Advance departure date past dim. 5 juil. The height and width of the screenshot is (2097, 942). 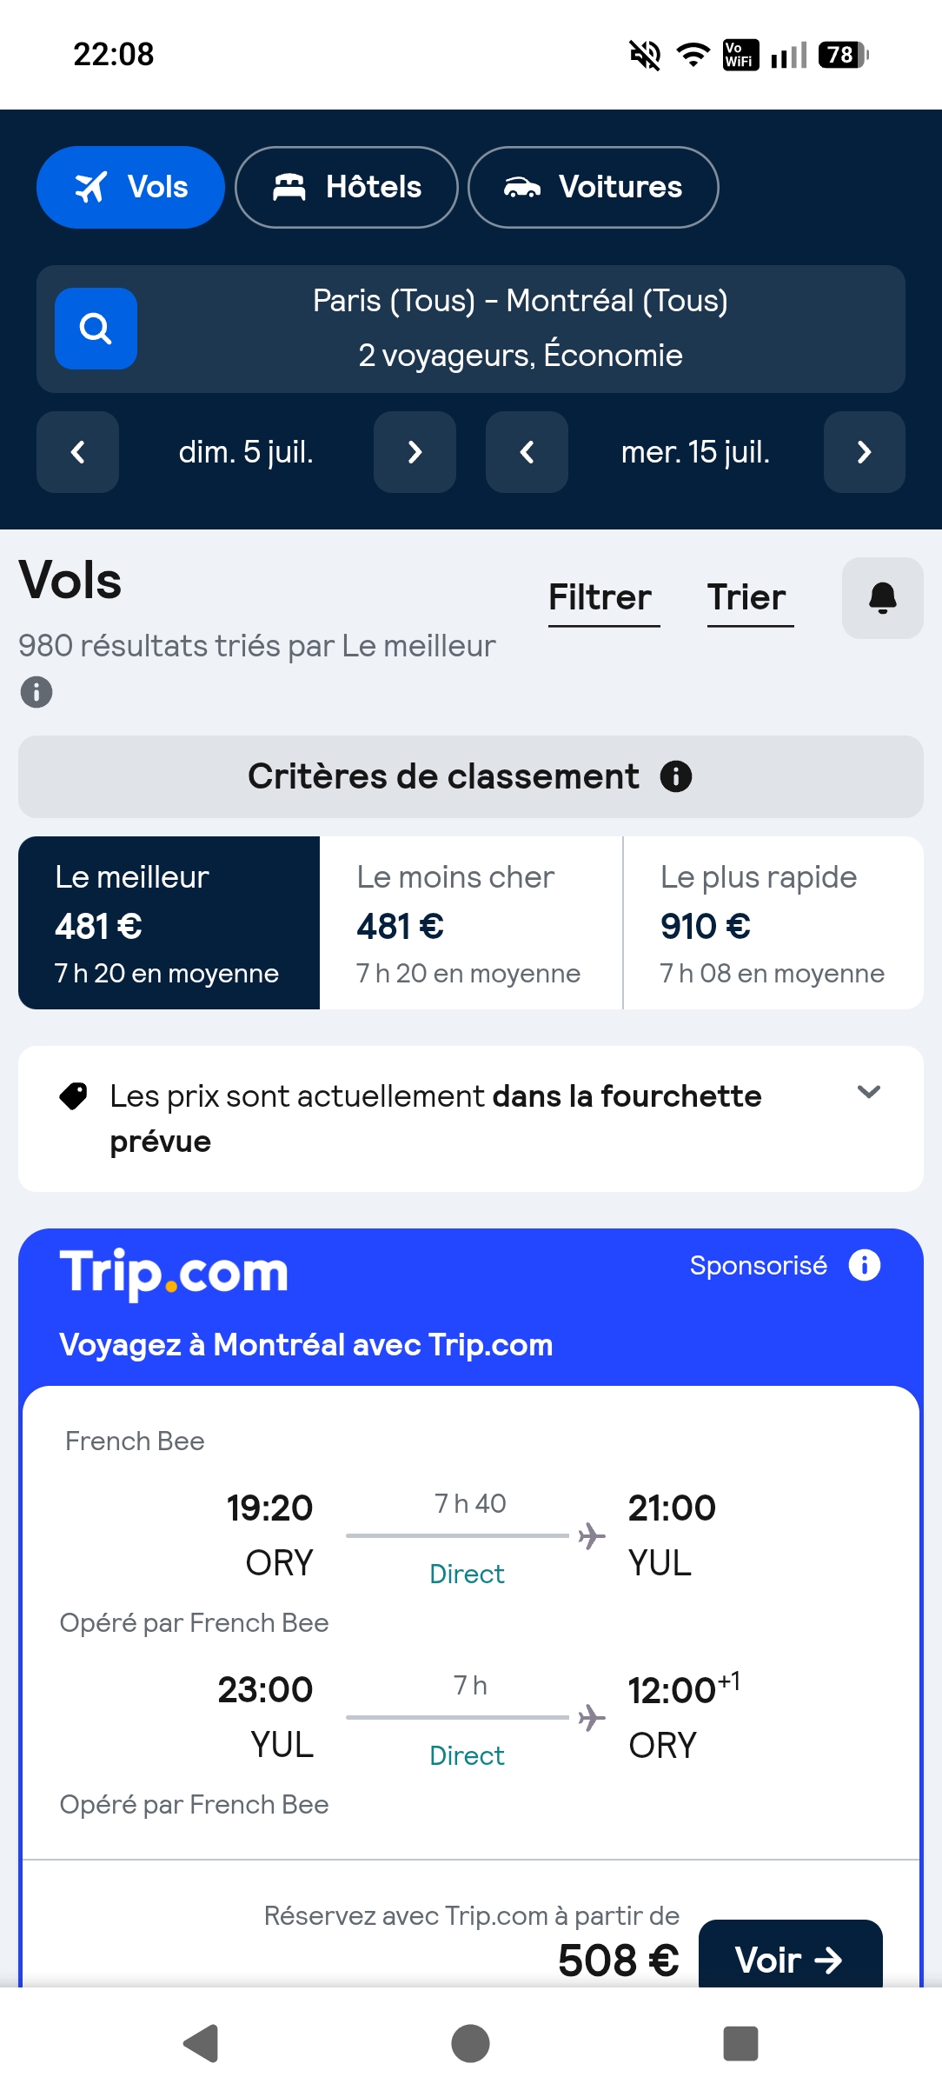tap(415, 452)
